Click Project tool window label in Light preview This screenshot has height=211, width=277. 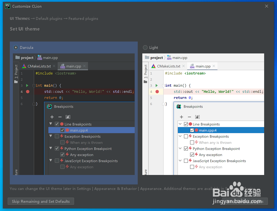[x=146, y=71]
